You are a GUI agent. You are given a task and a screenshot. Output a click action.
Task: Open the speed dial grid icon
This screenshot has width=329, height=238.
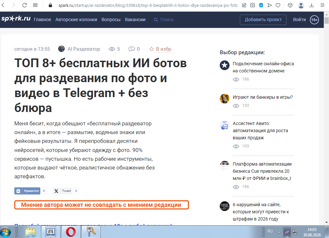(35, 5)
